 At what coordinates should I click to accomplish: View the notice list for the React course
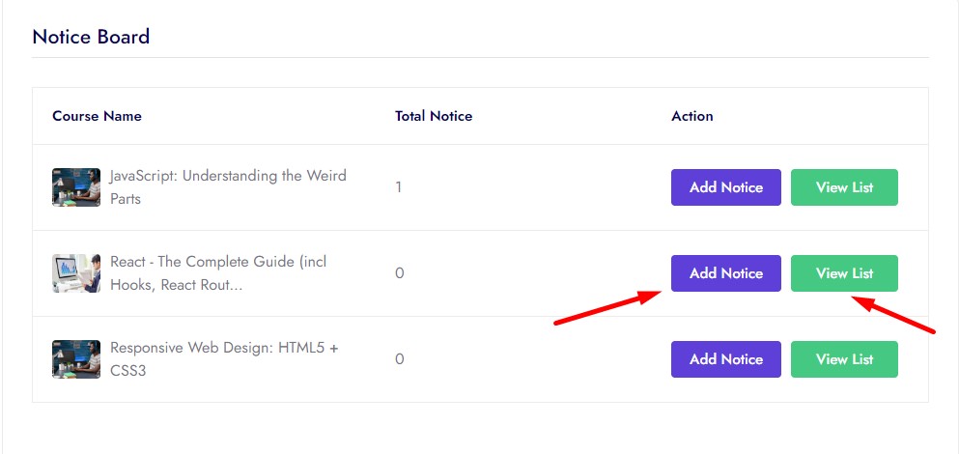point(844,273)
